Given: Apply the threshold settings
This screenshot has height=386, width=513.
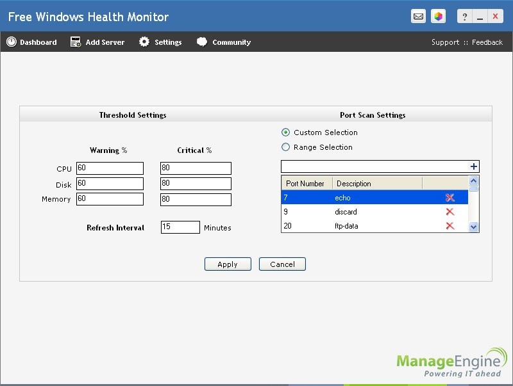Looking at the screenshot, I should coord(228,264).
